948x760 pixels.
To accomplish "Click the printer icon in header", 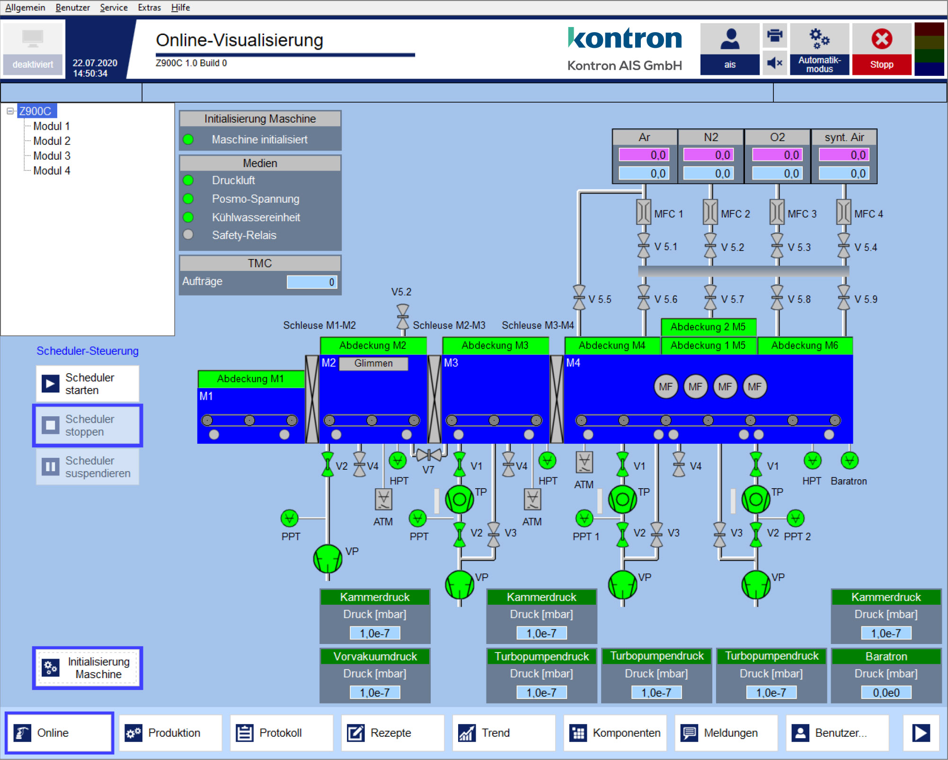I will point(774,36).
